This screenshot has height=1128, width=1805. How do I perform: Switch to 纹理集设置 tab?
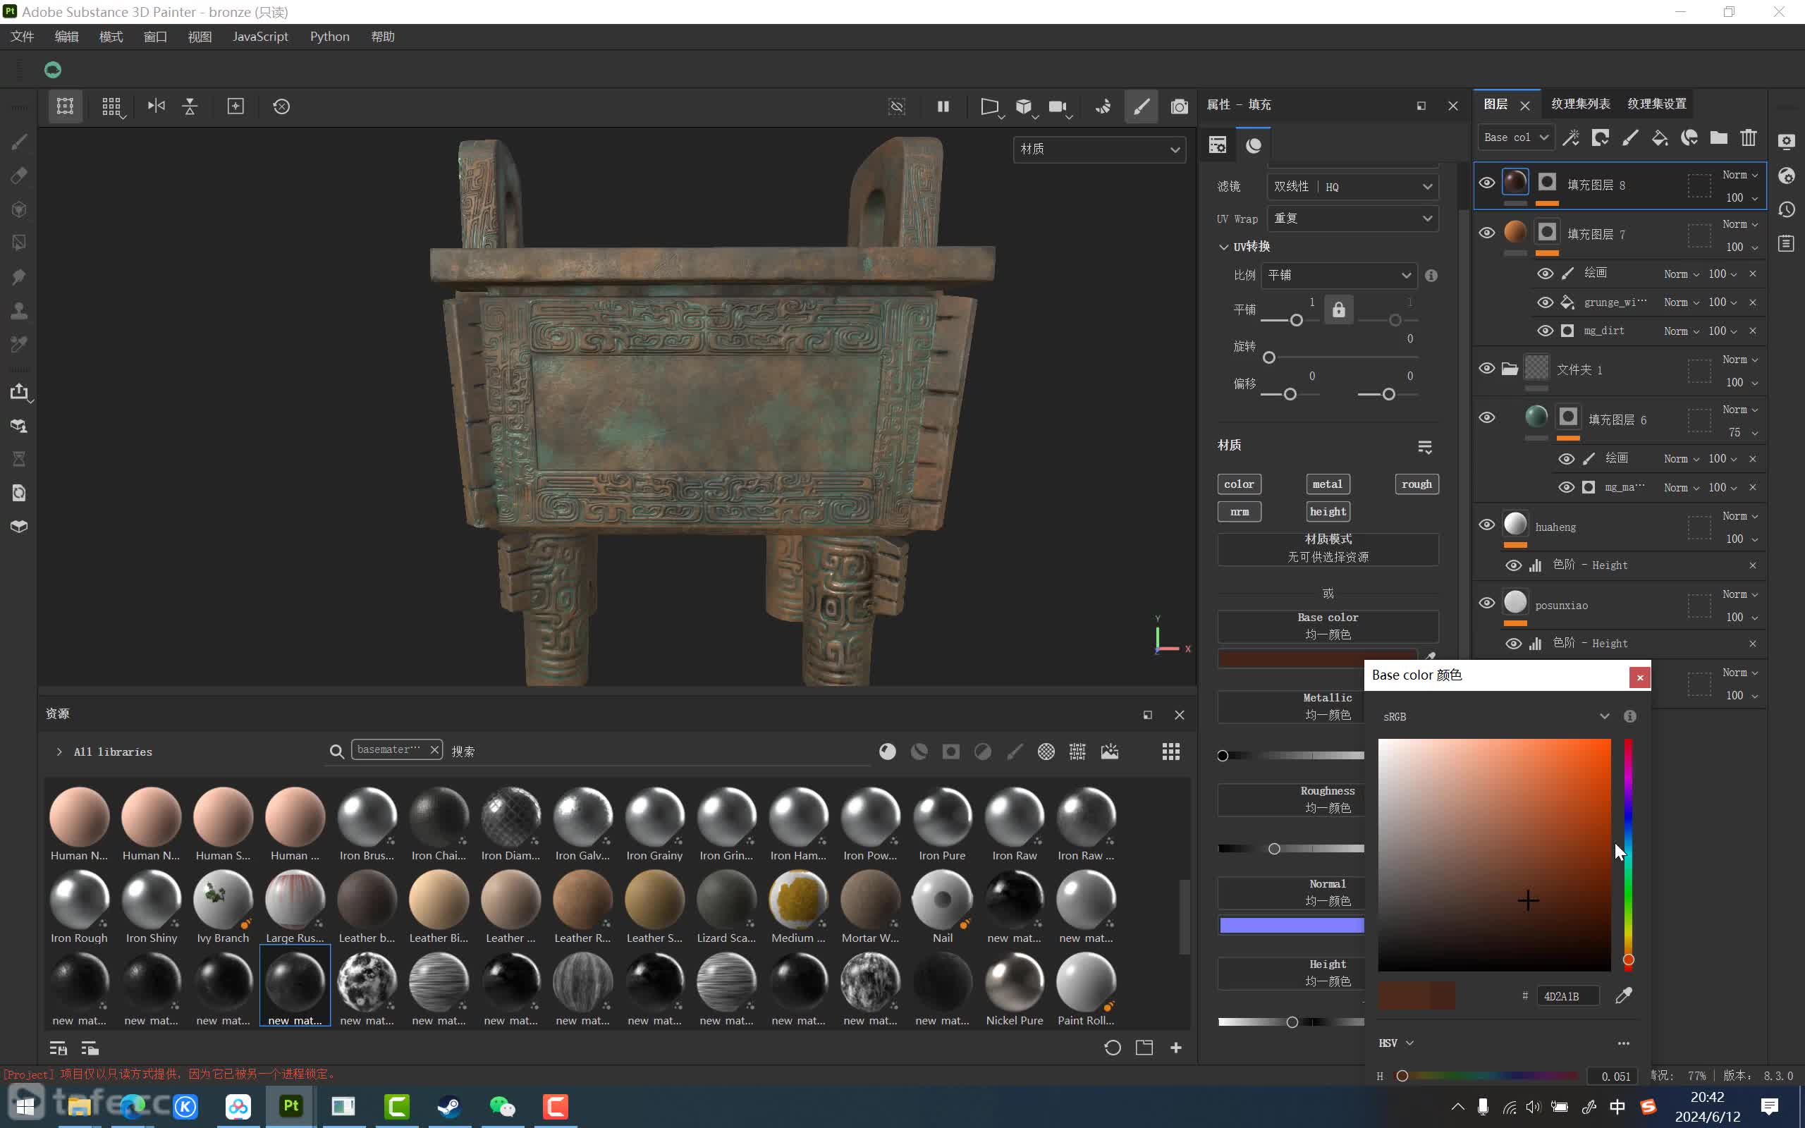point(1656,104)
